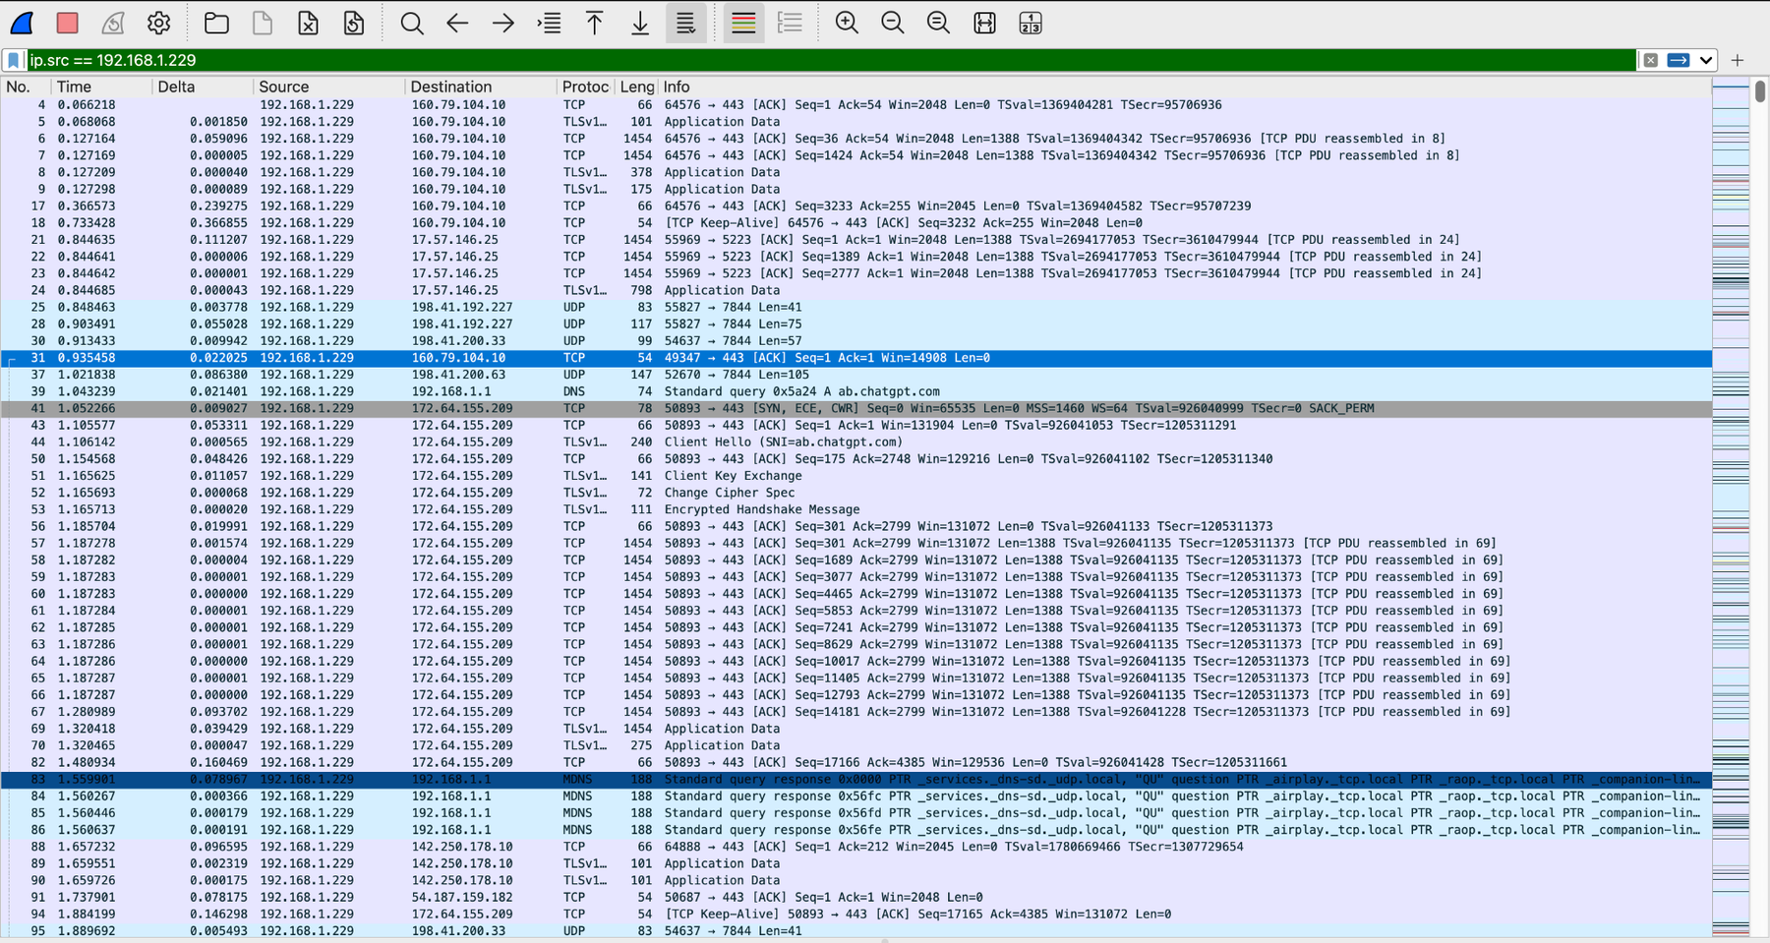Select packet 53 Encrypted Handshake Message
The height and width of the screenshot is (943, 1770).
click(x=855, y=509)
